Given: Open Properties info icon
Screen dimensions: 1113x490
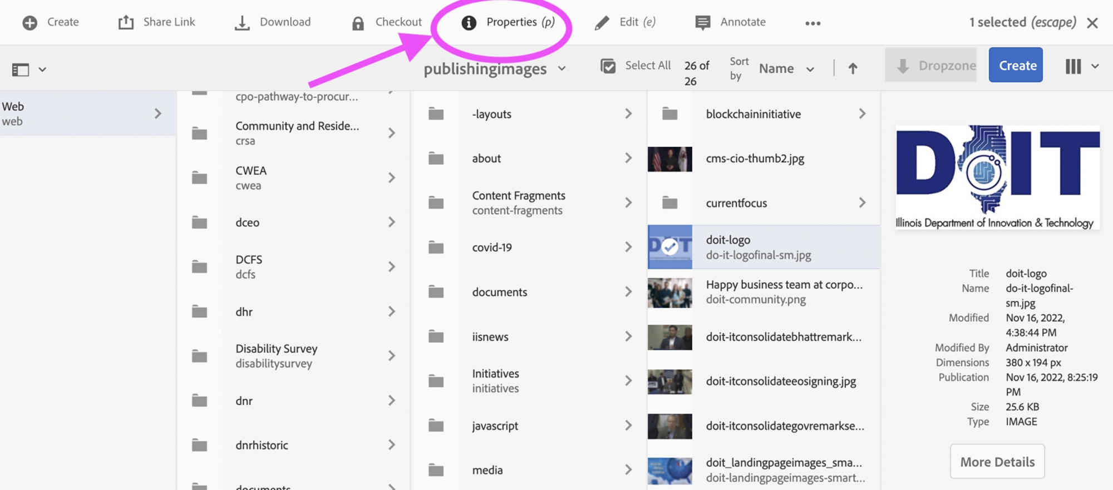Looking at the screenshot, I should click(469, 23).
